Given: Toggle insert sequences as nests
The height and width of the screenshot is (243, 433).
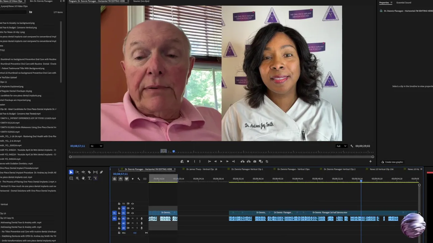Looking at the screenshot, I should coord(114,179).
